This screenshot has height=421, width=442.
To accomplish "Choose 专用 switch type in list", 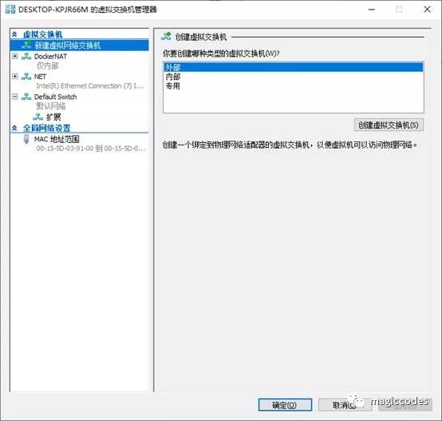I will (293, 86).
